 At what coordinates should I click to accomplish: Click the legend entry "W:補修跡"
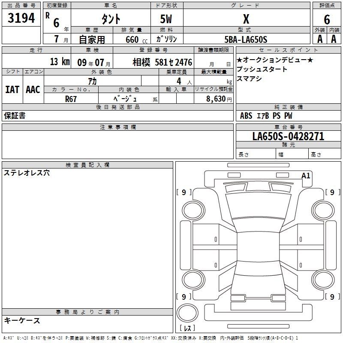coord(95,338)
